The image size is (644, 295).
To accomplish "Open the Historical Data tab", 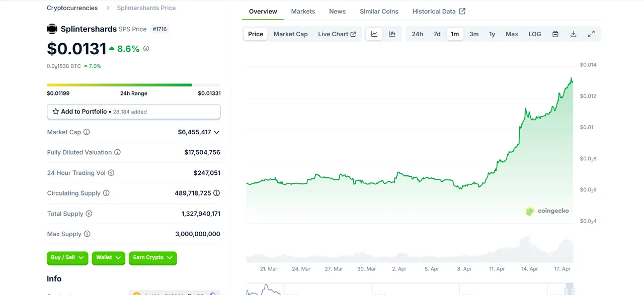I will pyautogui.click(x=439, y=11).
